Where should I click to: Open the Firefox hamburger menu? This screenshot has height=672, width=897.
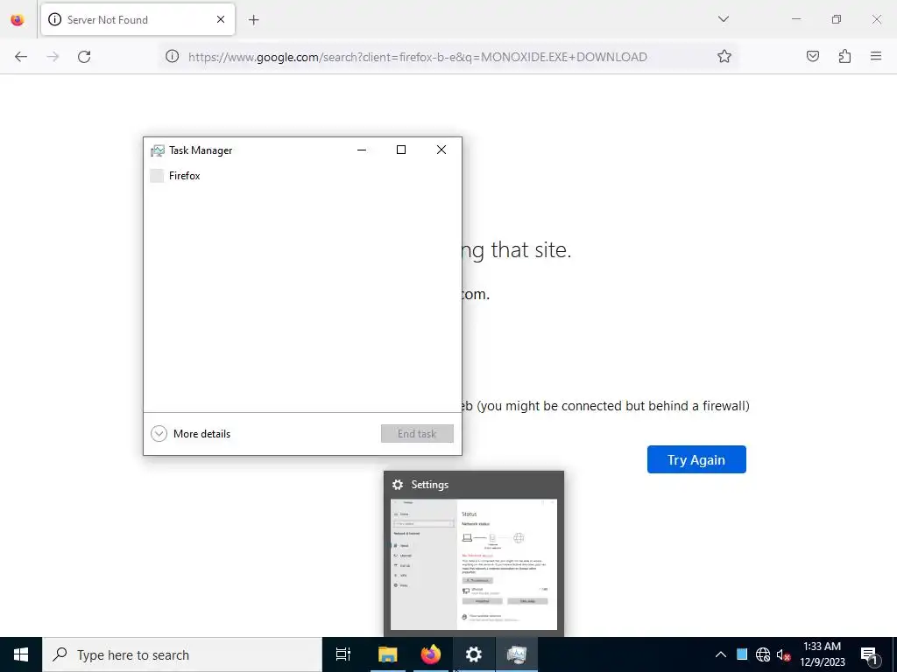tap(876, 56)
